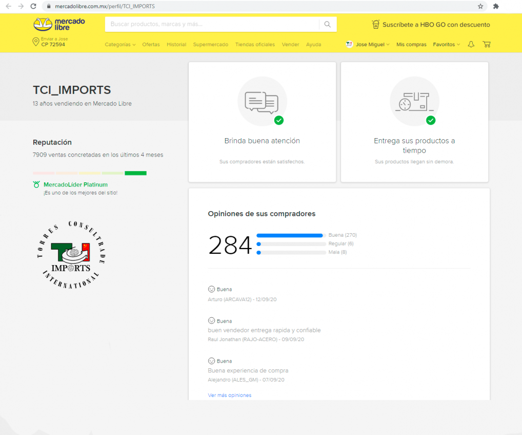Image resolution: width=522 pixels, height=435 pixels.
Task: Click the browser address bar URL
Action: pos(105,6)
